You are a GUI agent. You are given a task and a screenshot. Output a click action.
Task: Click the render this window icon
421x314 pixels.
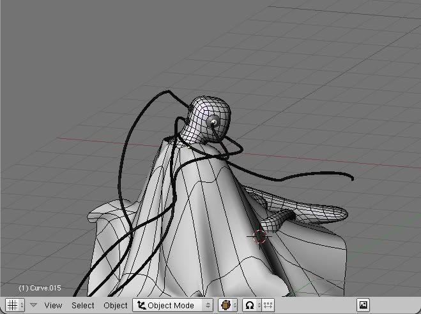click(x=363, y=305)
